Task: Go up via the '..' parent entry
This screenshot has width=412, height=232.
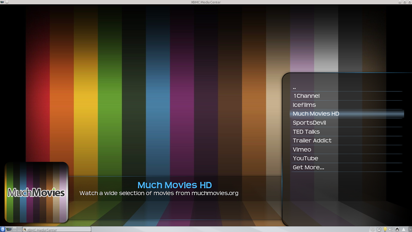Action: pyautogui.click(x=347, y=87)
